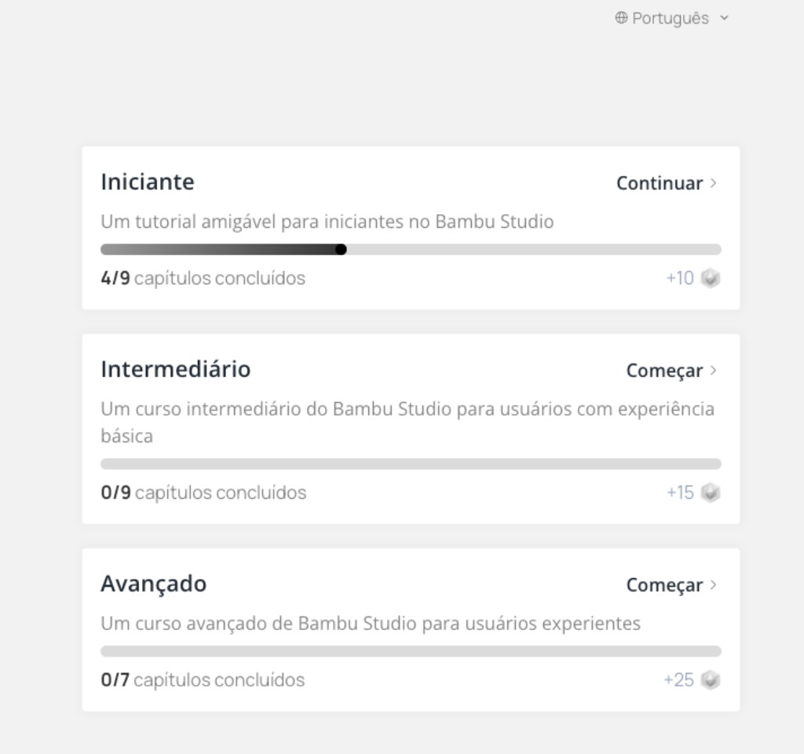Image resolution: width=804 pixels, height=754 pixels.
Task: Click the reward cube icon next to +25
Action: point(711,679)
